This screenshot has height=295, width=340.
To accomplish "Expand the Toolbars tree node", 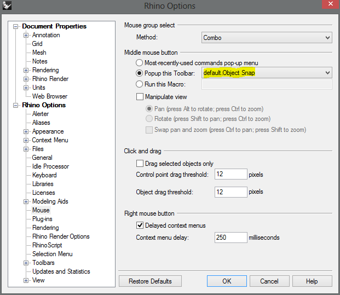I will coord(26,263).
